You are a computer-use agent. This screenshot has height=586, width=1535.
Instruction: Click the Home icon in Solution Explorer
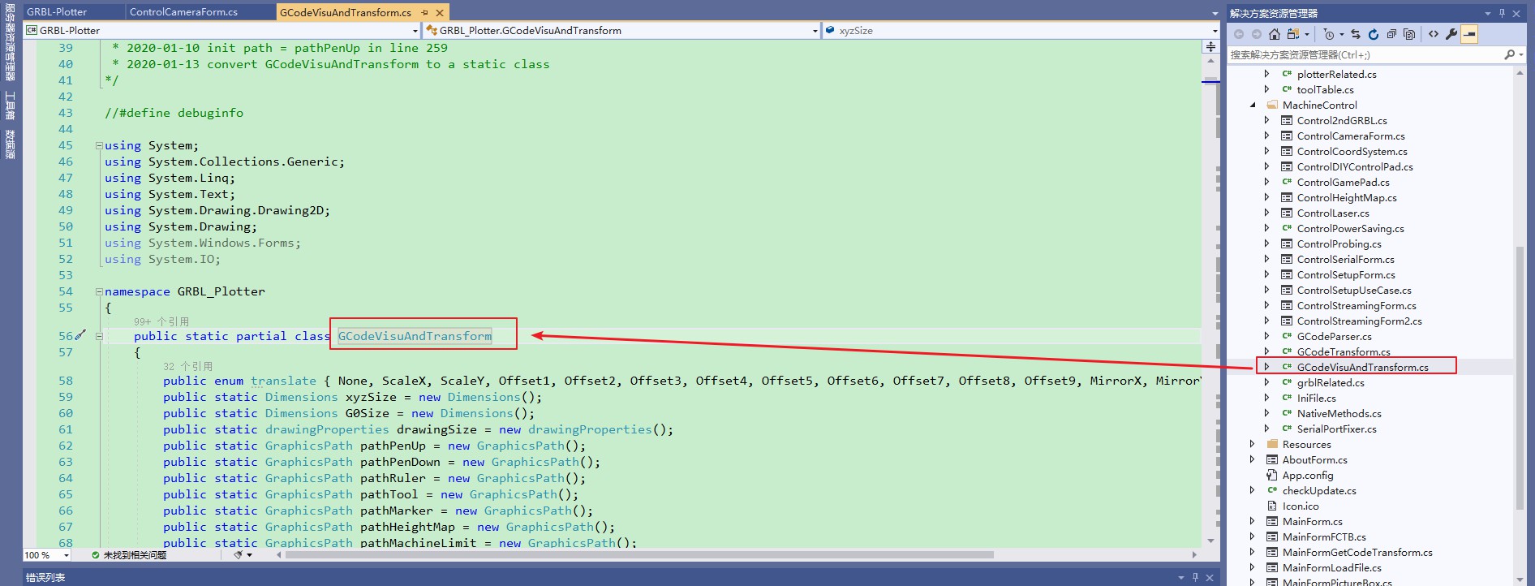1274,34
